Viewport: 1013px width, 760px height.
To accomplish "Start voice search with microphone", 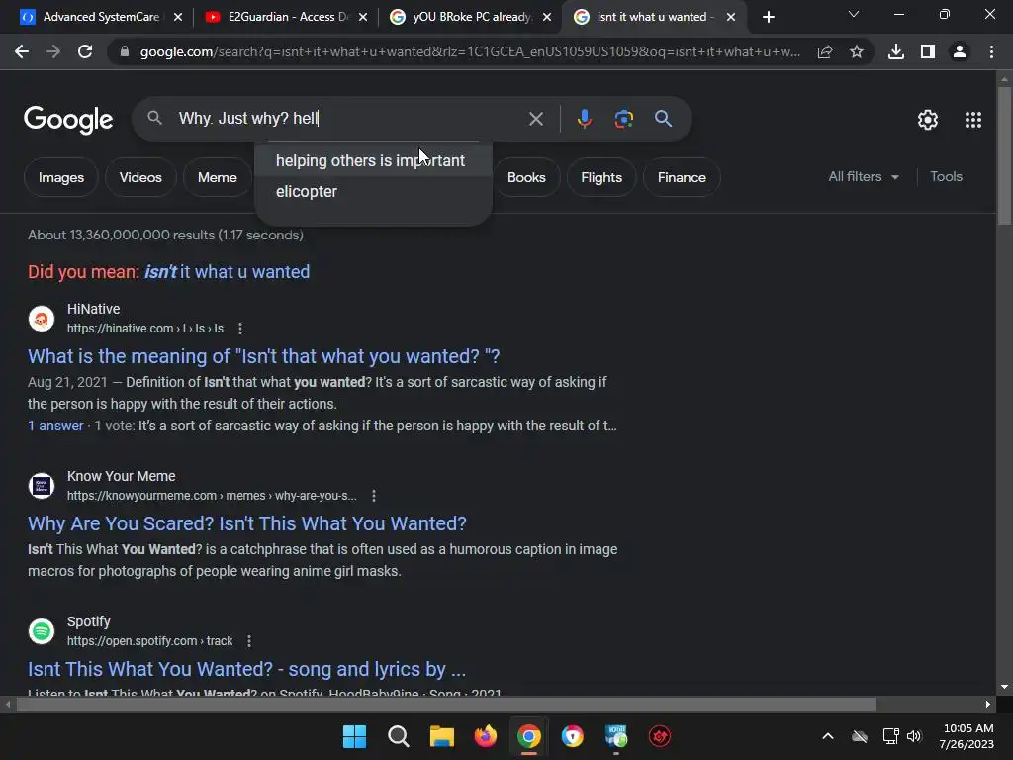I will 584,119.
